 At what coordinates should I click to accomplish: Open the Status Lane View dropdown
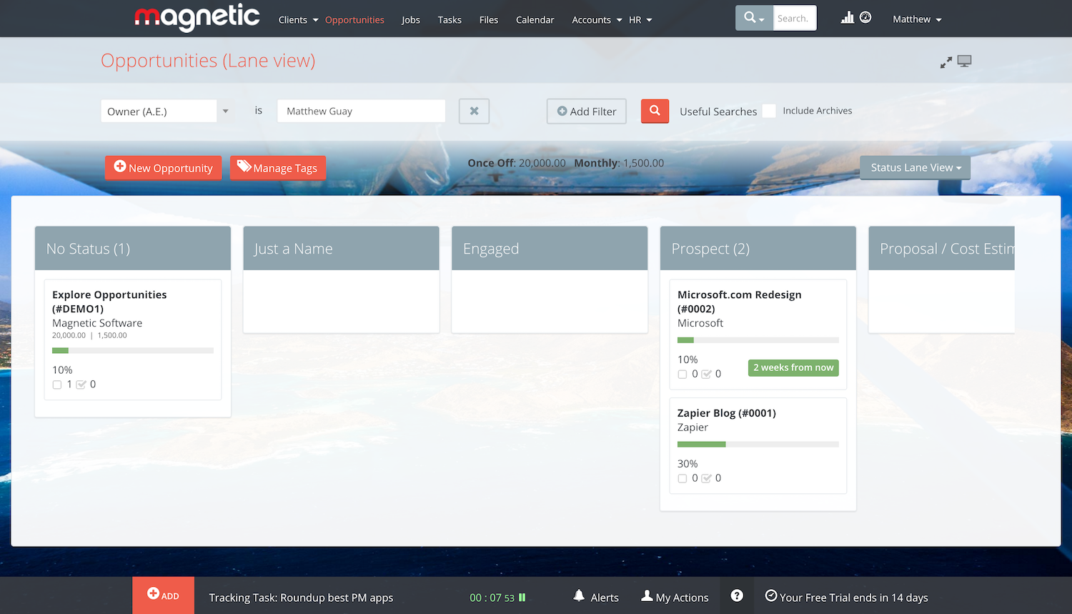(915, 167)
